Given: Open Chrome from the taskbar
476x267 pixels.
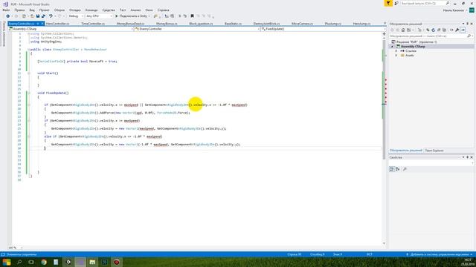Looking at the screenshot, I should (44, 262).
